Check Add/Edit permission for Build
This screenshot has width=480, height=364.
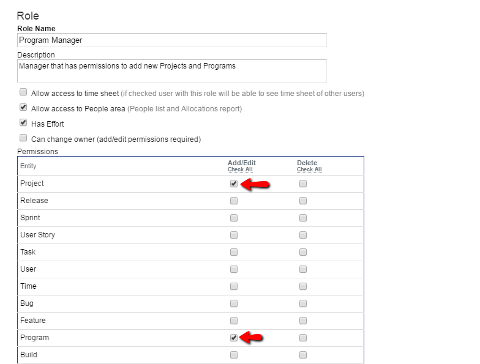234,355
